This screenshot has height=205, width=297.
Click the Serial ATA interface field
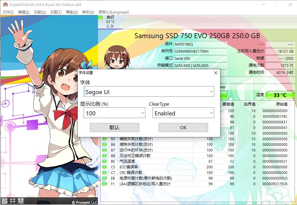[200, 58]
